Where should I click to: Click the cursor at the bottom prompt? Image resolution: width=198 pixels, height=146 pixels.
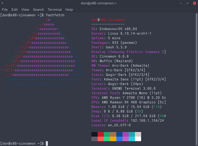tap(47, 143)
